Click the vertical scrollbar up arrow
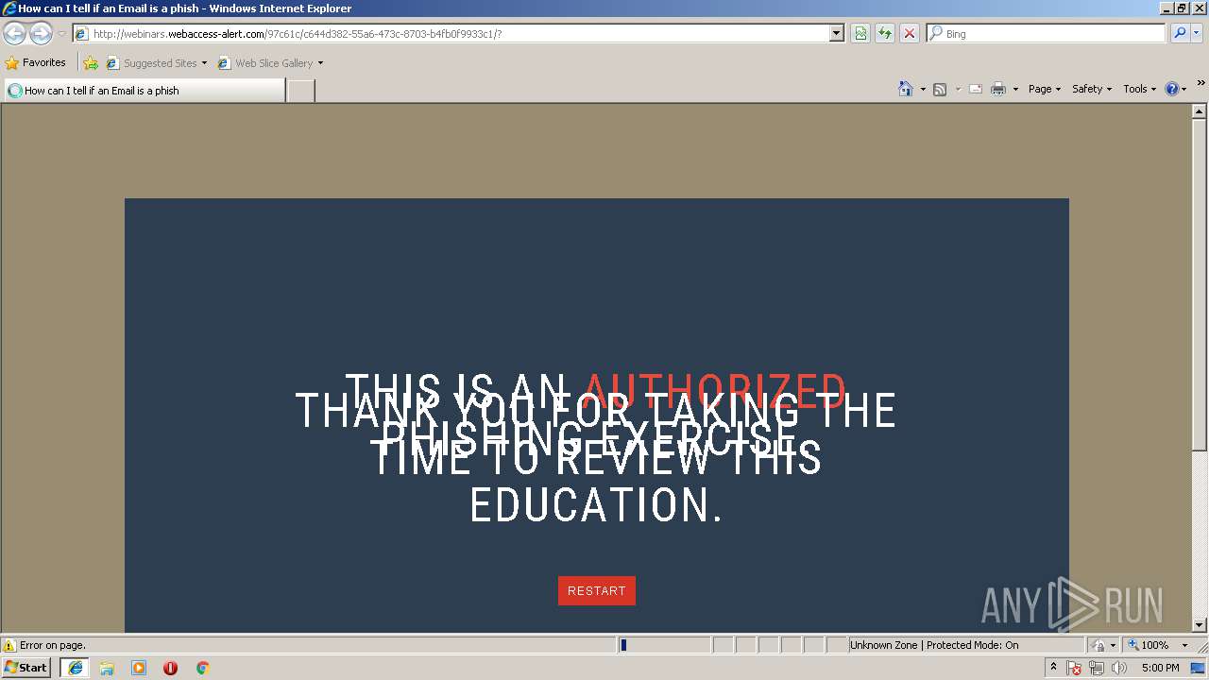This screenshot has width=1209, height=680. [1200, 111]
